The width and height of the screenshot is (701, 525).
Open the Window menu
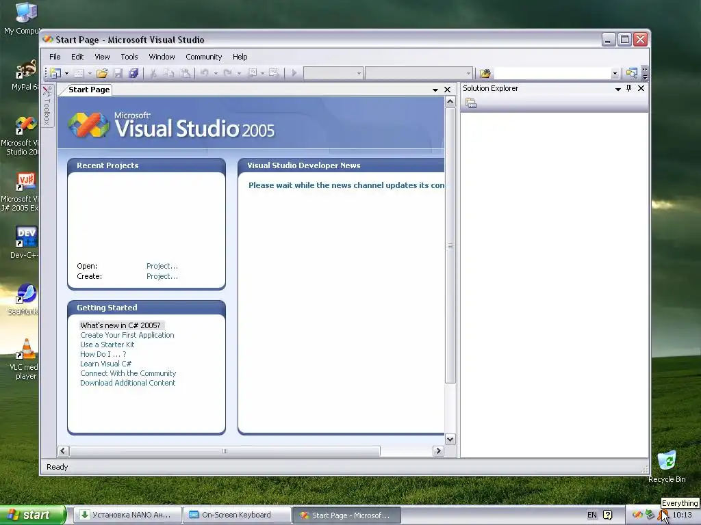162,57
